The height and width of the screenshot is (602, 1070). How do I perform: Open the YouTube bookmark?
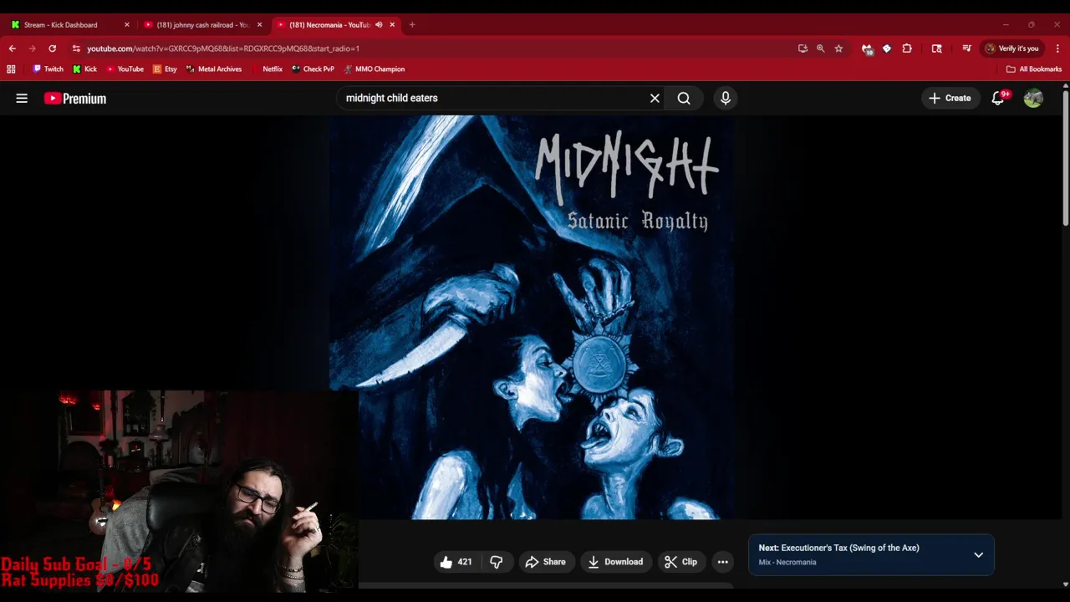[x=125, y=69]
